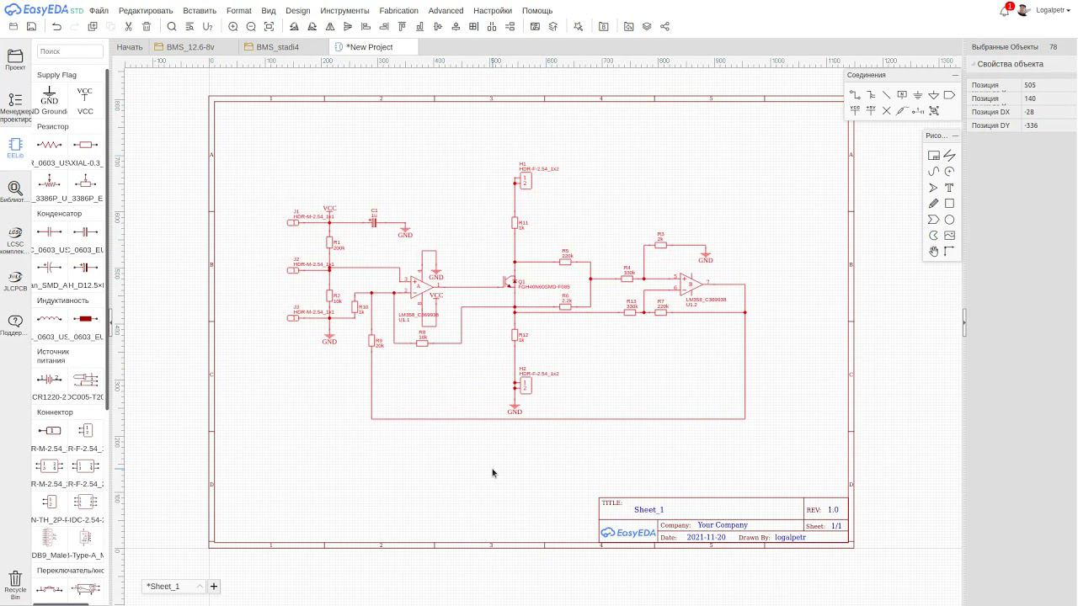Screen dimensions: 1078x606
Task: Toggle the left library panel handle
Action: pos(110,322)
